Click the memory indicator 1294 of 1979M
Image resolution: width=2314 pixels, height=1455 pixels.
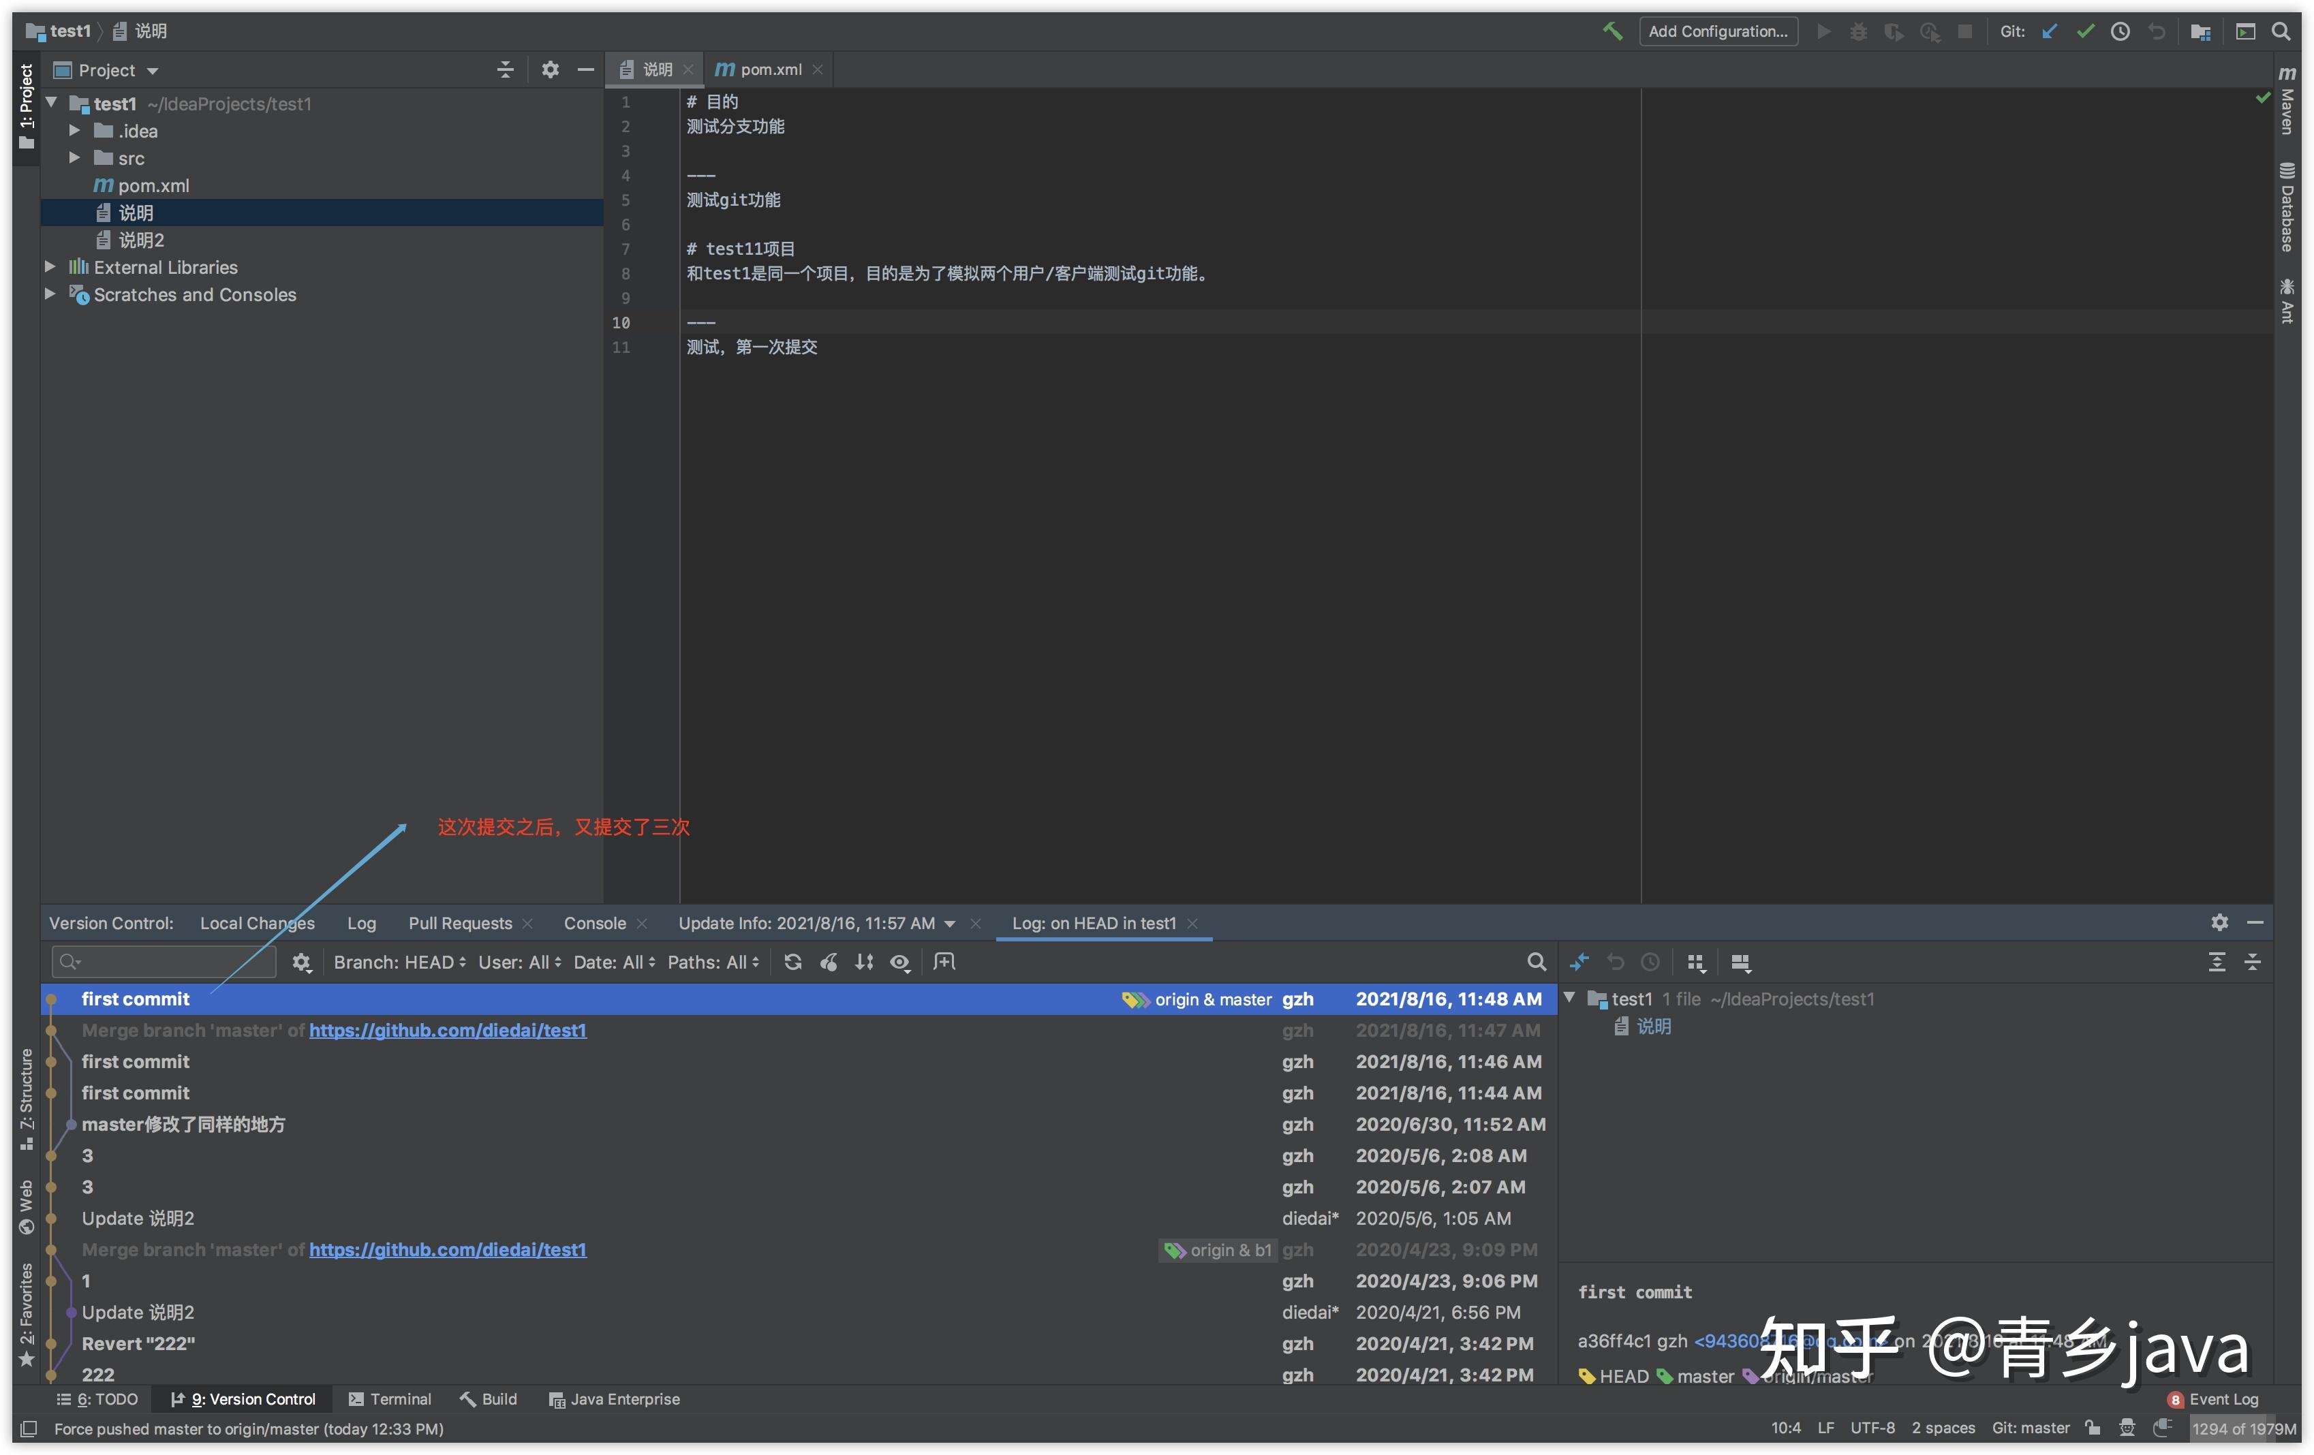(x=2243, y=1428)
